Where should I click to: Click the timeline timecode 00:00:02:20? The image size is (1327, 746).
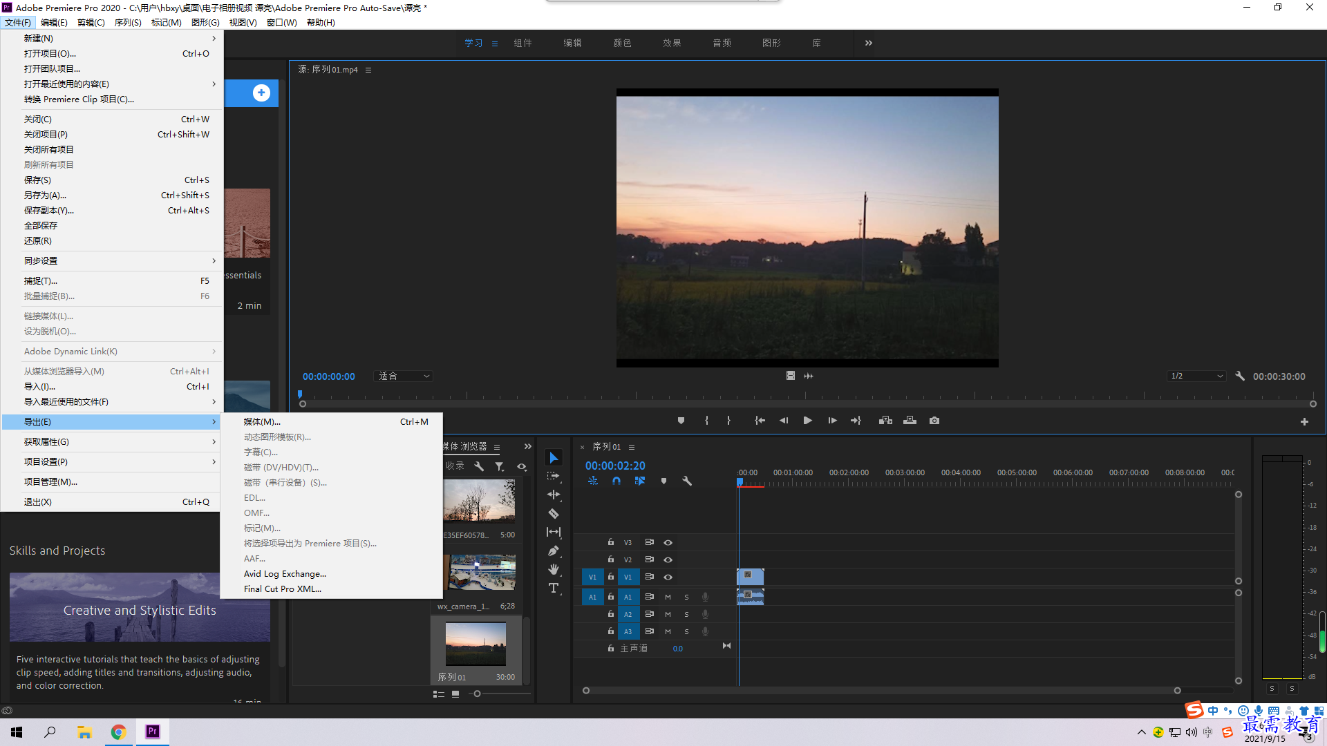(x=615, y=466)
